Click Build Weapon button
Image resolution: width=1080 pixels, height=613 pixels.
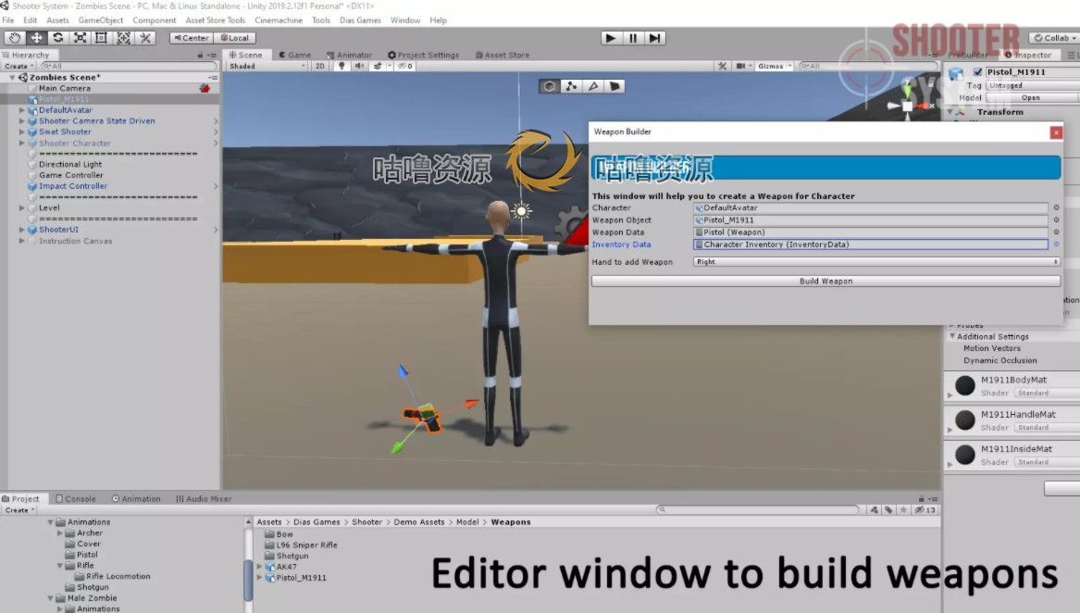pos(826,281)
